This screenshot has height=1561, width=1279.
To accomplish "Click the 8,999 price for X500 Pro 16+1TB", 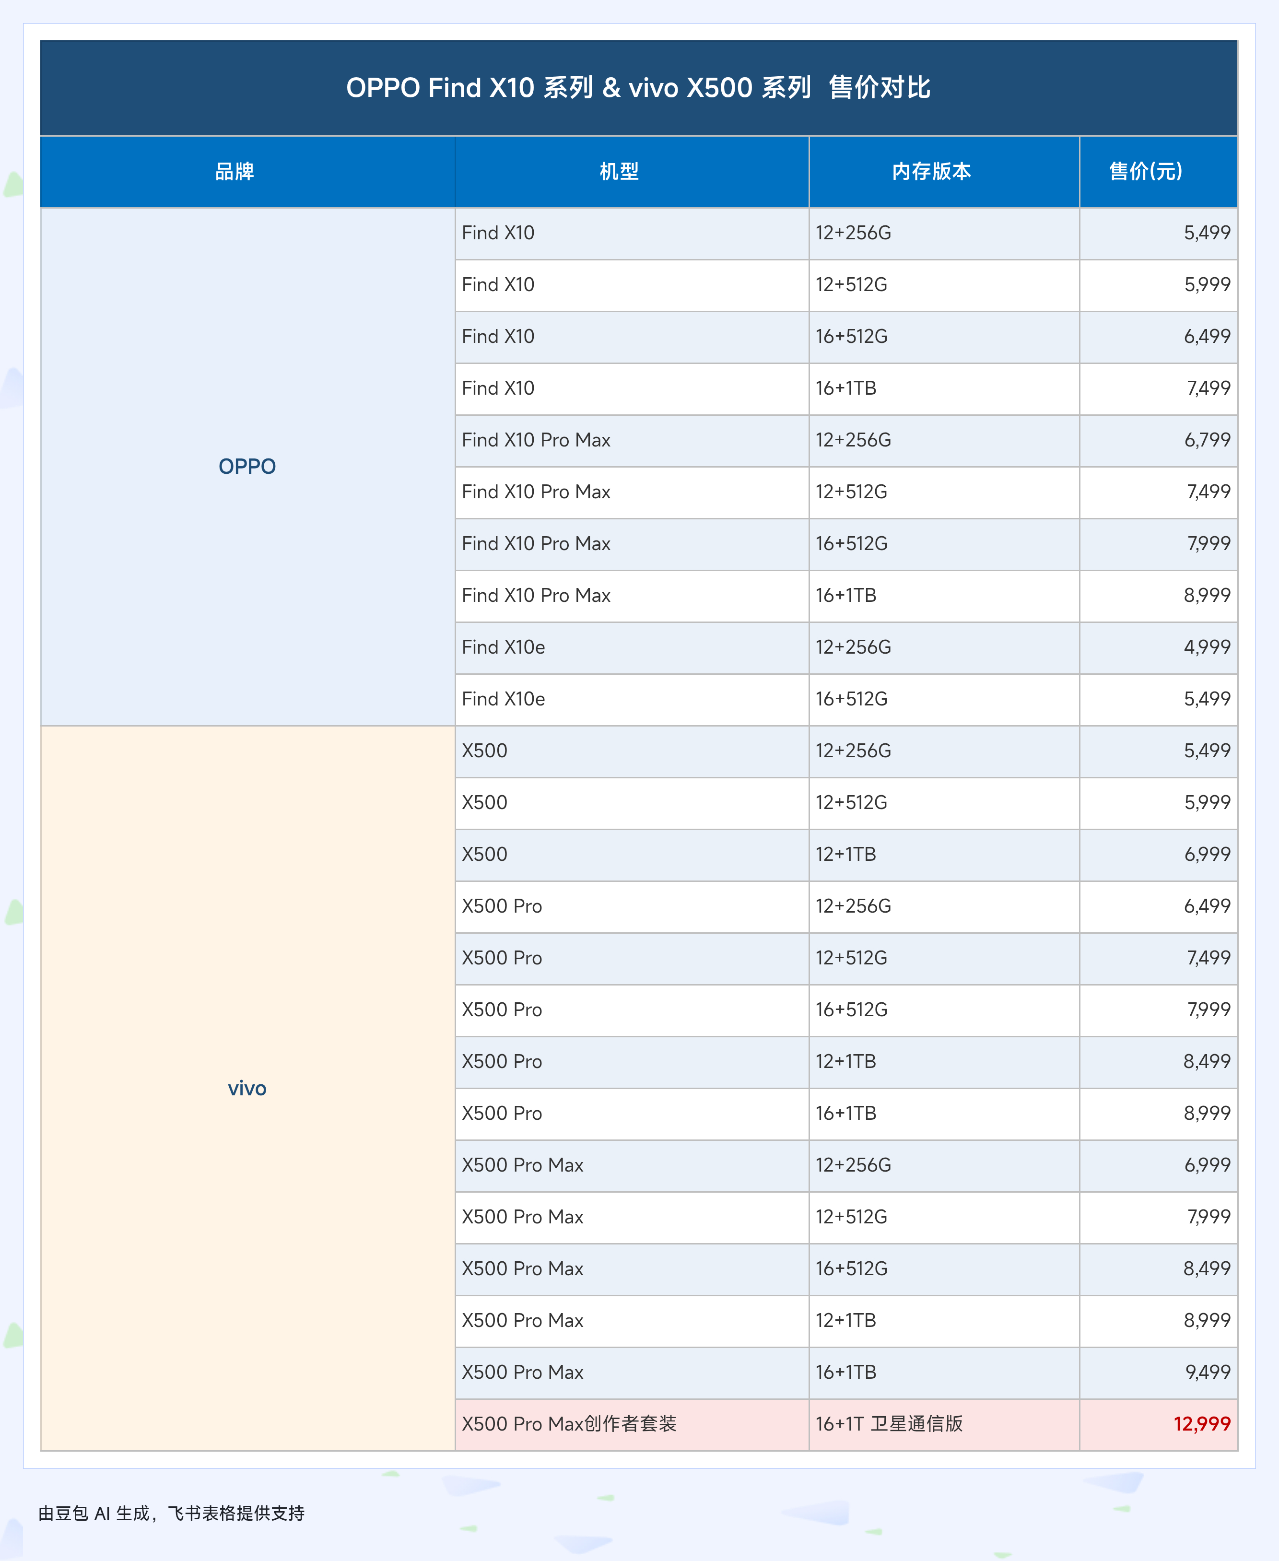I will point(1158,1114).
